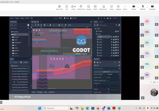Switch to the Script workspace
Viewport: 159px width, 111px height.
pos(67,18)
